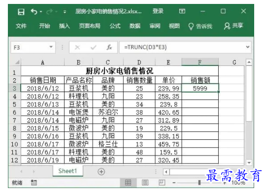This screenshot has height=191, width=266.
Task: Click the Save icon in title bar
Action: [21, 12]
